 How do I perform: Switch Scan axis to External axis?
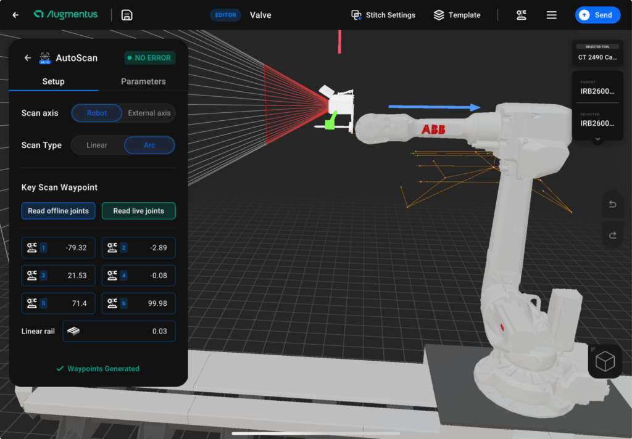tap(149, 113)
